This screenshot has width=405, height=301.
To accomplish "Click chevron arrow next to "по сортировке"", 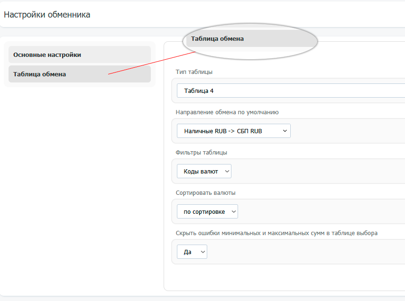I will pos(232,211).
